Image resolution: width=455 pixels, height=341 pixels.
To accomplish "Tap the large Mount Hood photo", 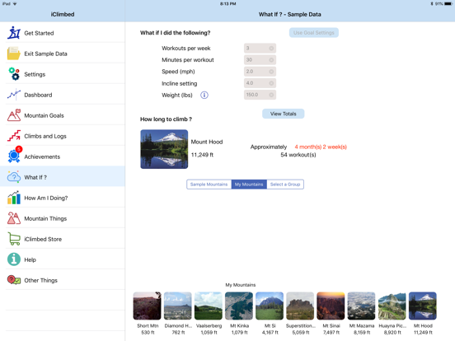I will [164, 149].
